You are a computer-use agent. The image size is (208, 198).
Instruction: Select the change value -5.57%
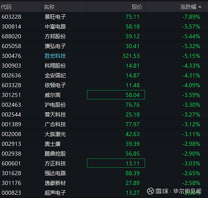[x=191, y=26]
